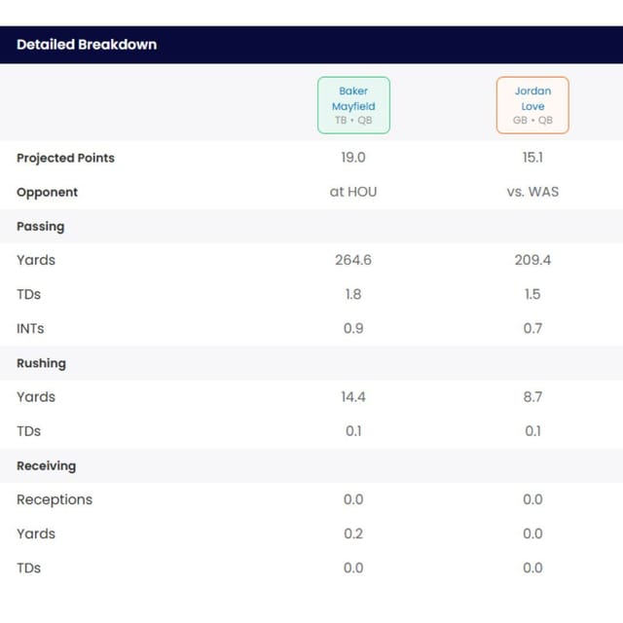The width and height of the screenshot is (623, 623).
Task: Select Mayfield's rushing yards 14.4
Action: pos(353,396)
